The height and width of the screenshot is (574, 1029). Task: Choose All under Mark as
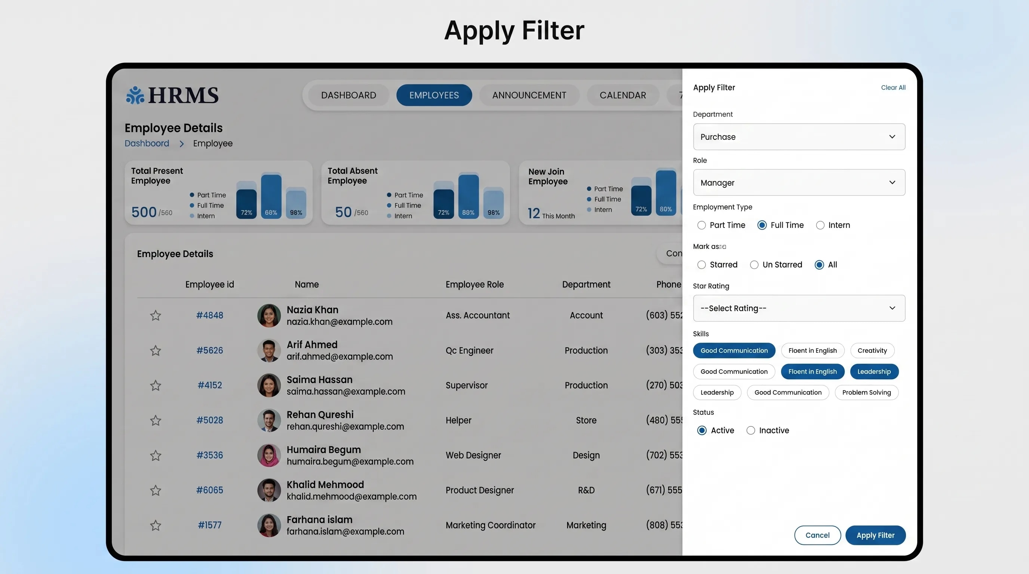(x=819, y=265)
